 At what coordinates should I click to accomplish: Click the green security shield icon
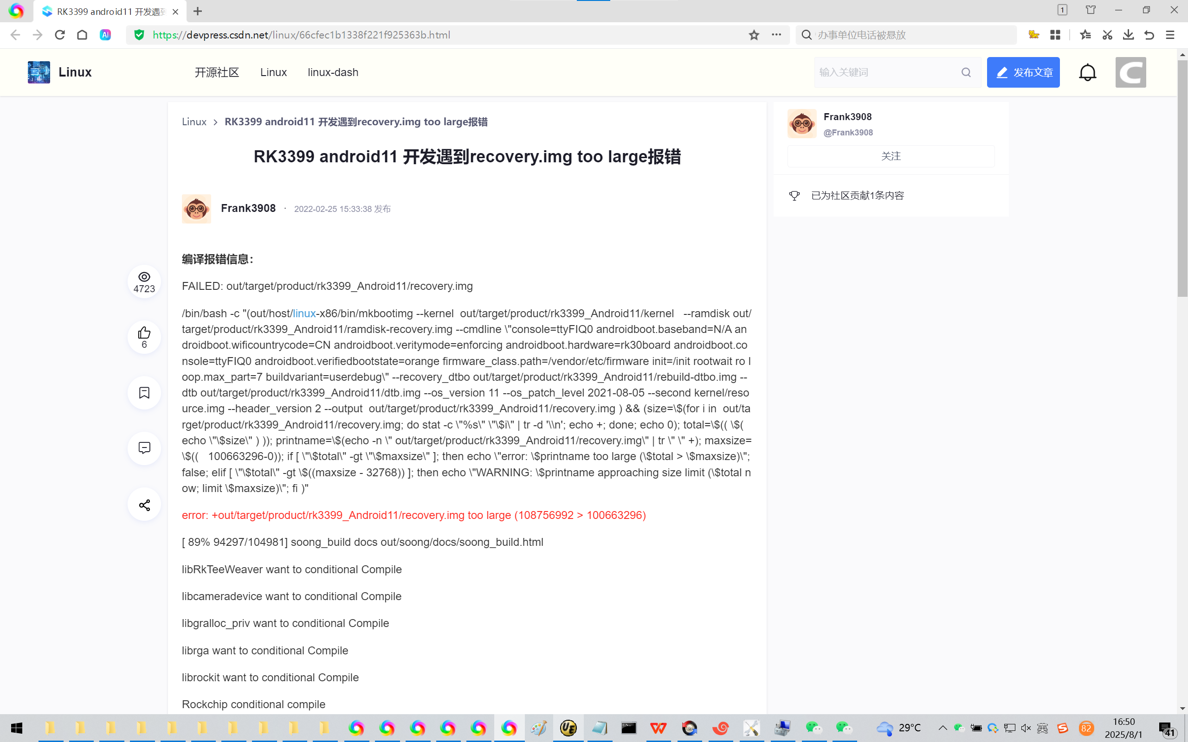(139, 35)
